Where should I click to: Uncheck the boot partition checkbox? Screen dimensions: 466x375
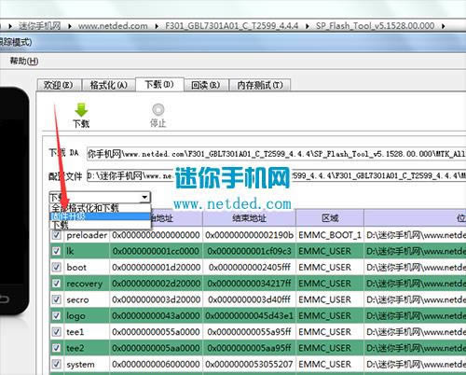56,267
